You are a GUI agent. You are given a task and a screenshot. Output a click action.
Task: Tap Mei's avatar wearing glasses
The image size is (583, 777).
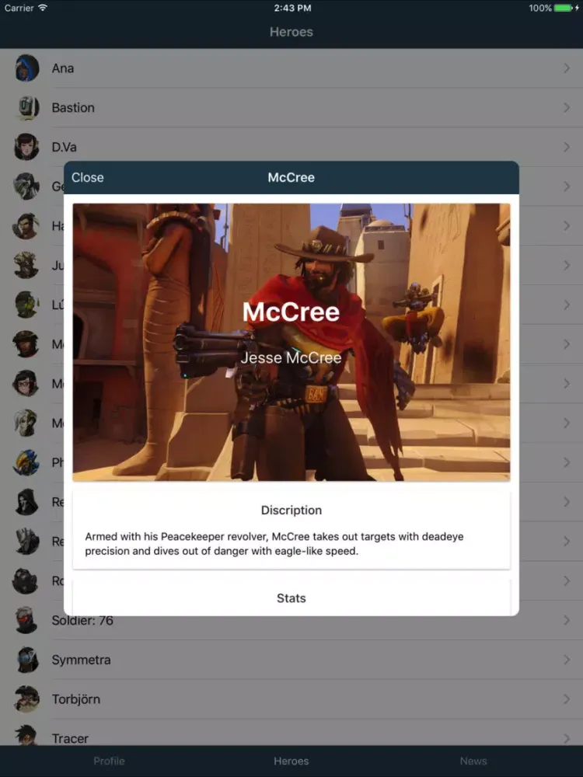point(26,384)
